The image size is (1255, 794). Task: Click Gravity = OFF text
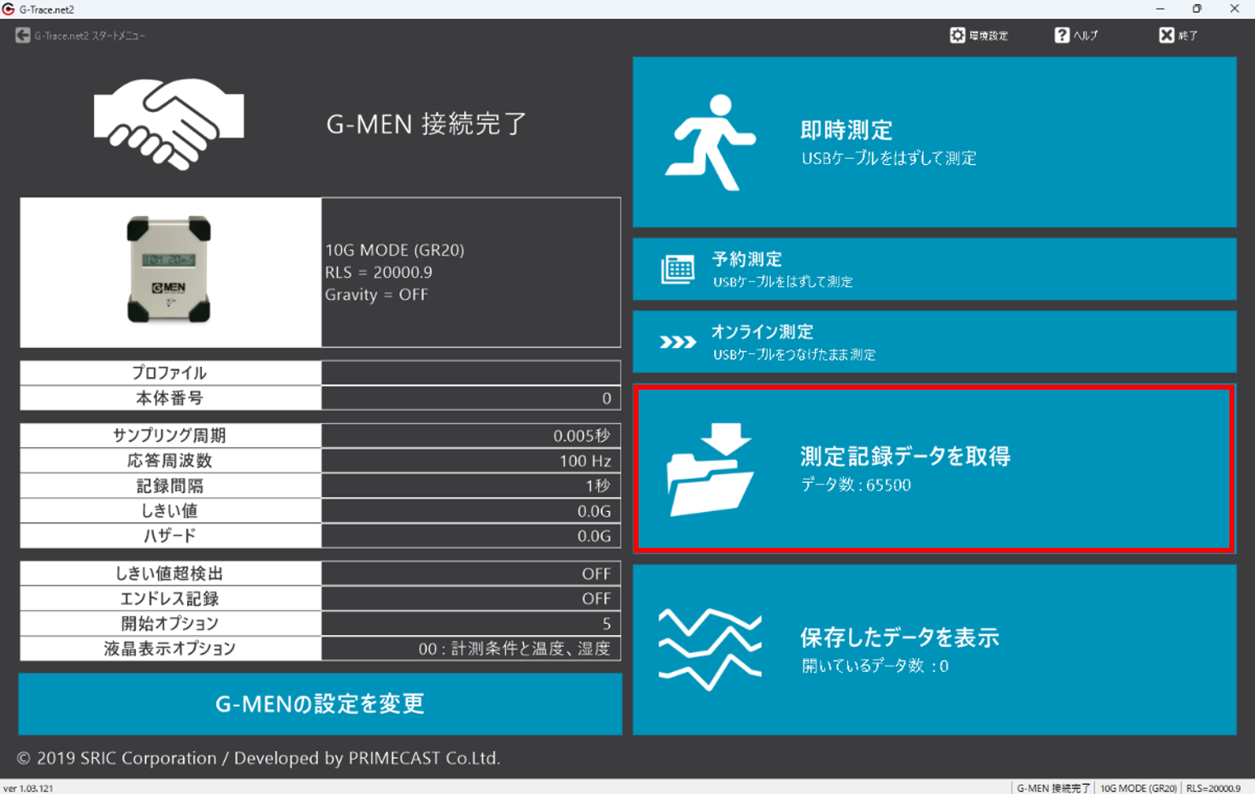376,295
